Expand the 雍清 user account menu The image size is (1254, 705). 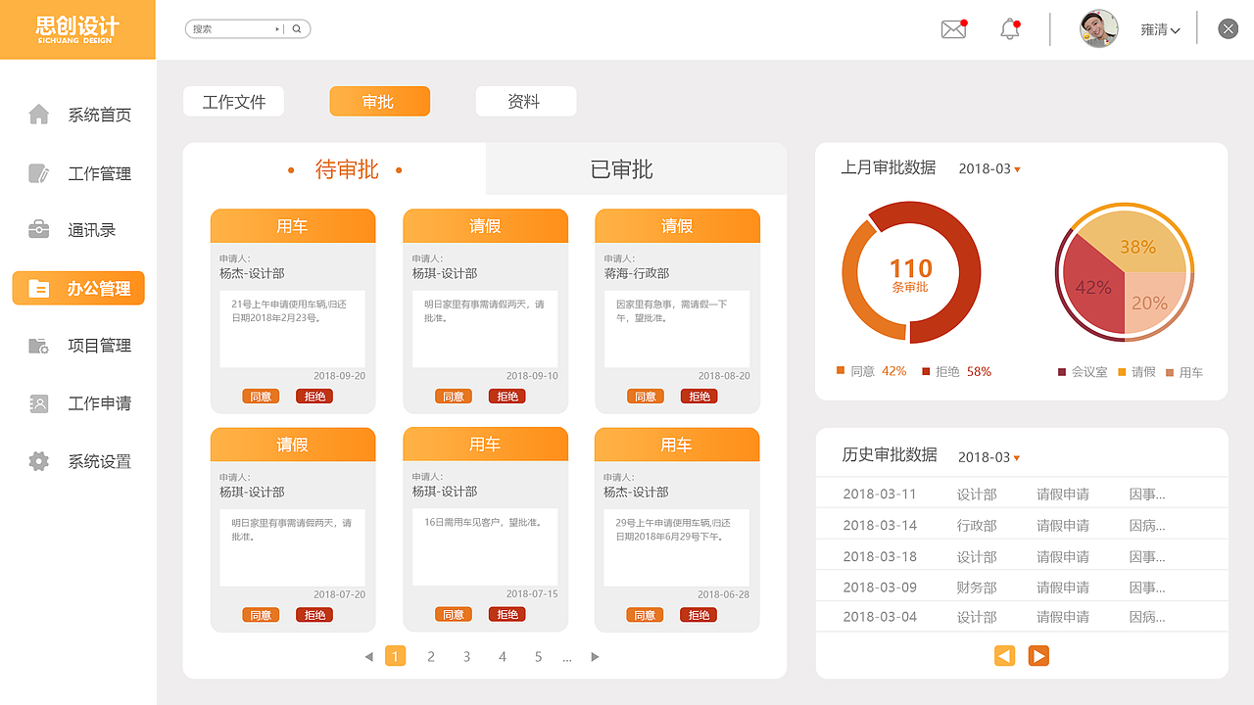pyautogui.click(x=1162, y=29)
